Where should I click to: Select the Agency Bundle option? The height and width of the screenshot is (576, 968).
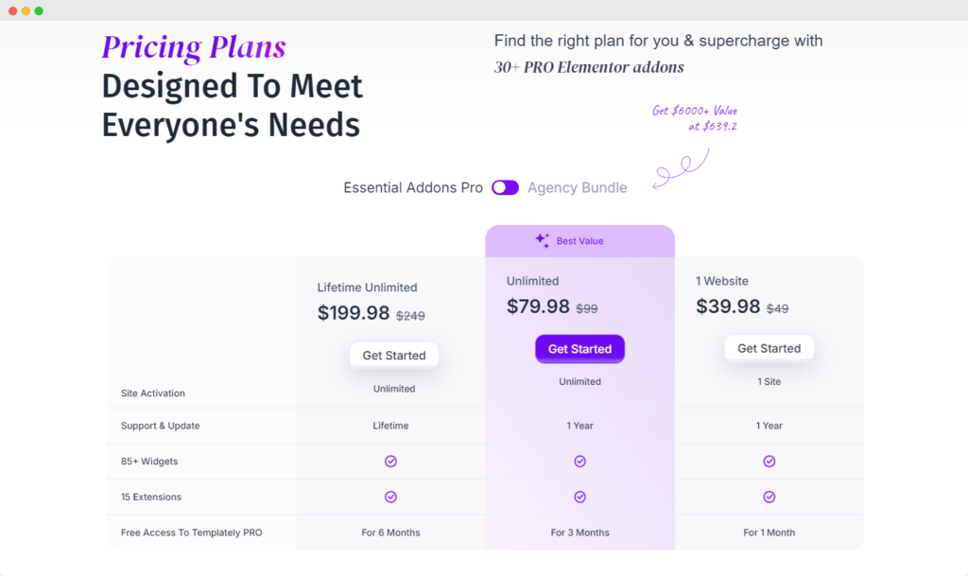click(x=578, y=187)
